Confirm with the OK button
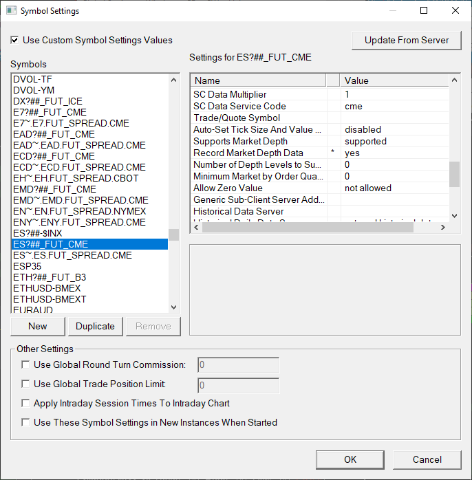The width and height of the screenshot is (472, 480). [x=350, y=459]
